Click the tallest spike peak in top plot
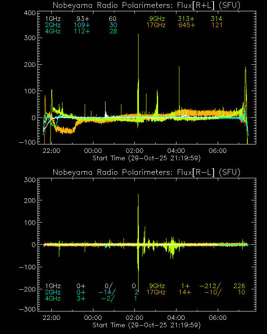 pos(138,35)
